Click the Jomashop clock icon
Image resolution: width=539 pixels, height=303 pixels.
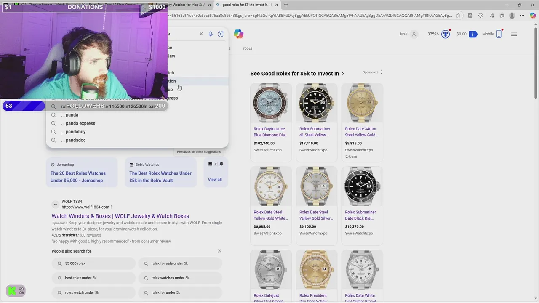pos(53,165)
